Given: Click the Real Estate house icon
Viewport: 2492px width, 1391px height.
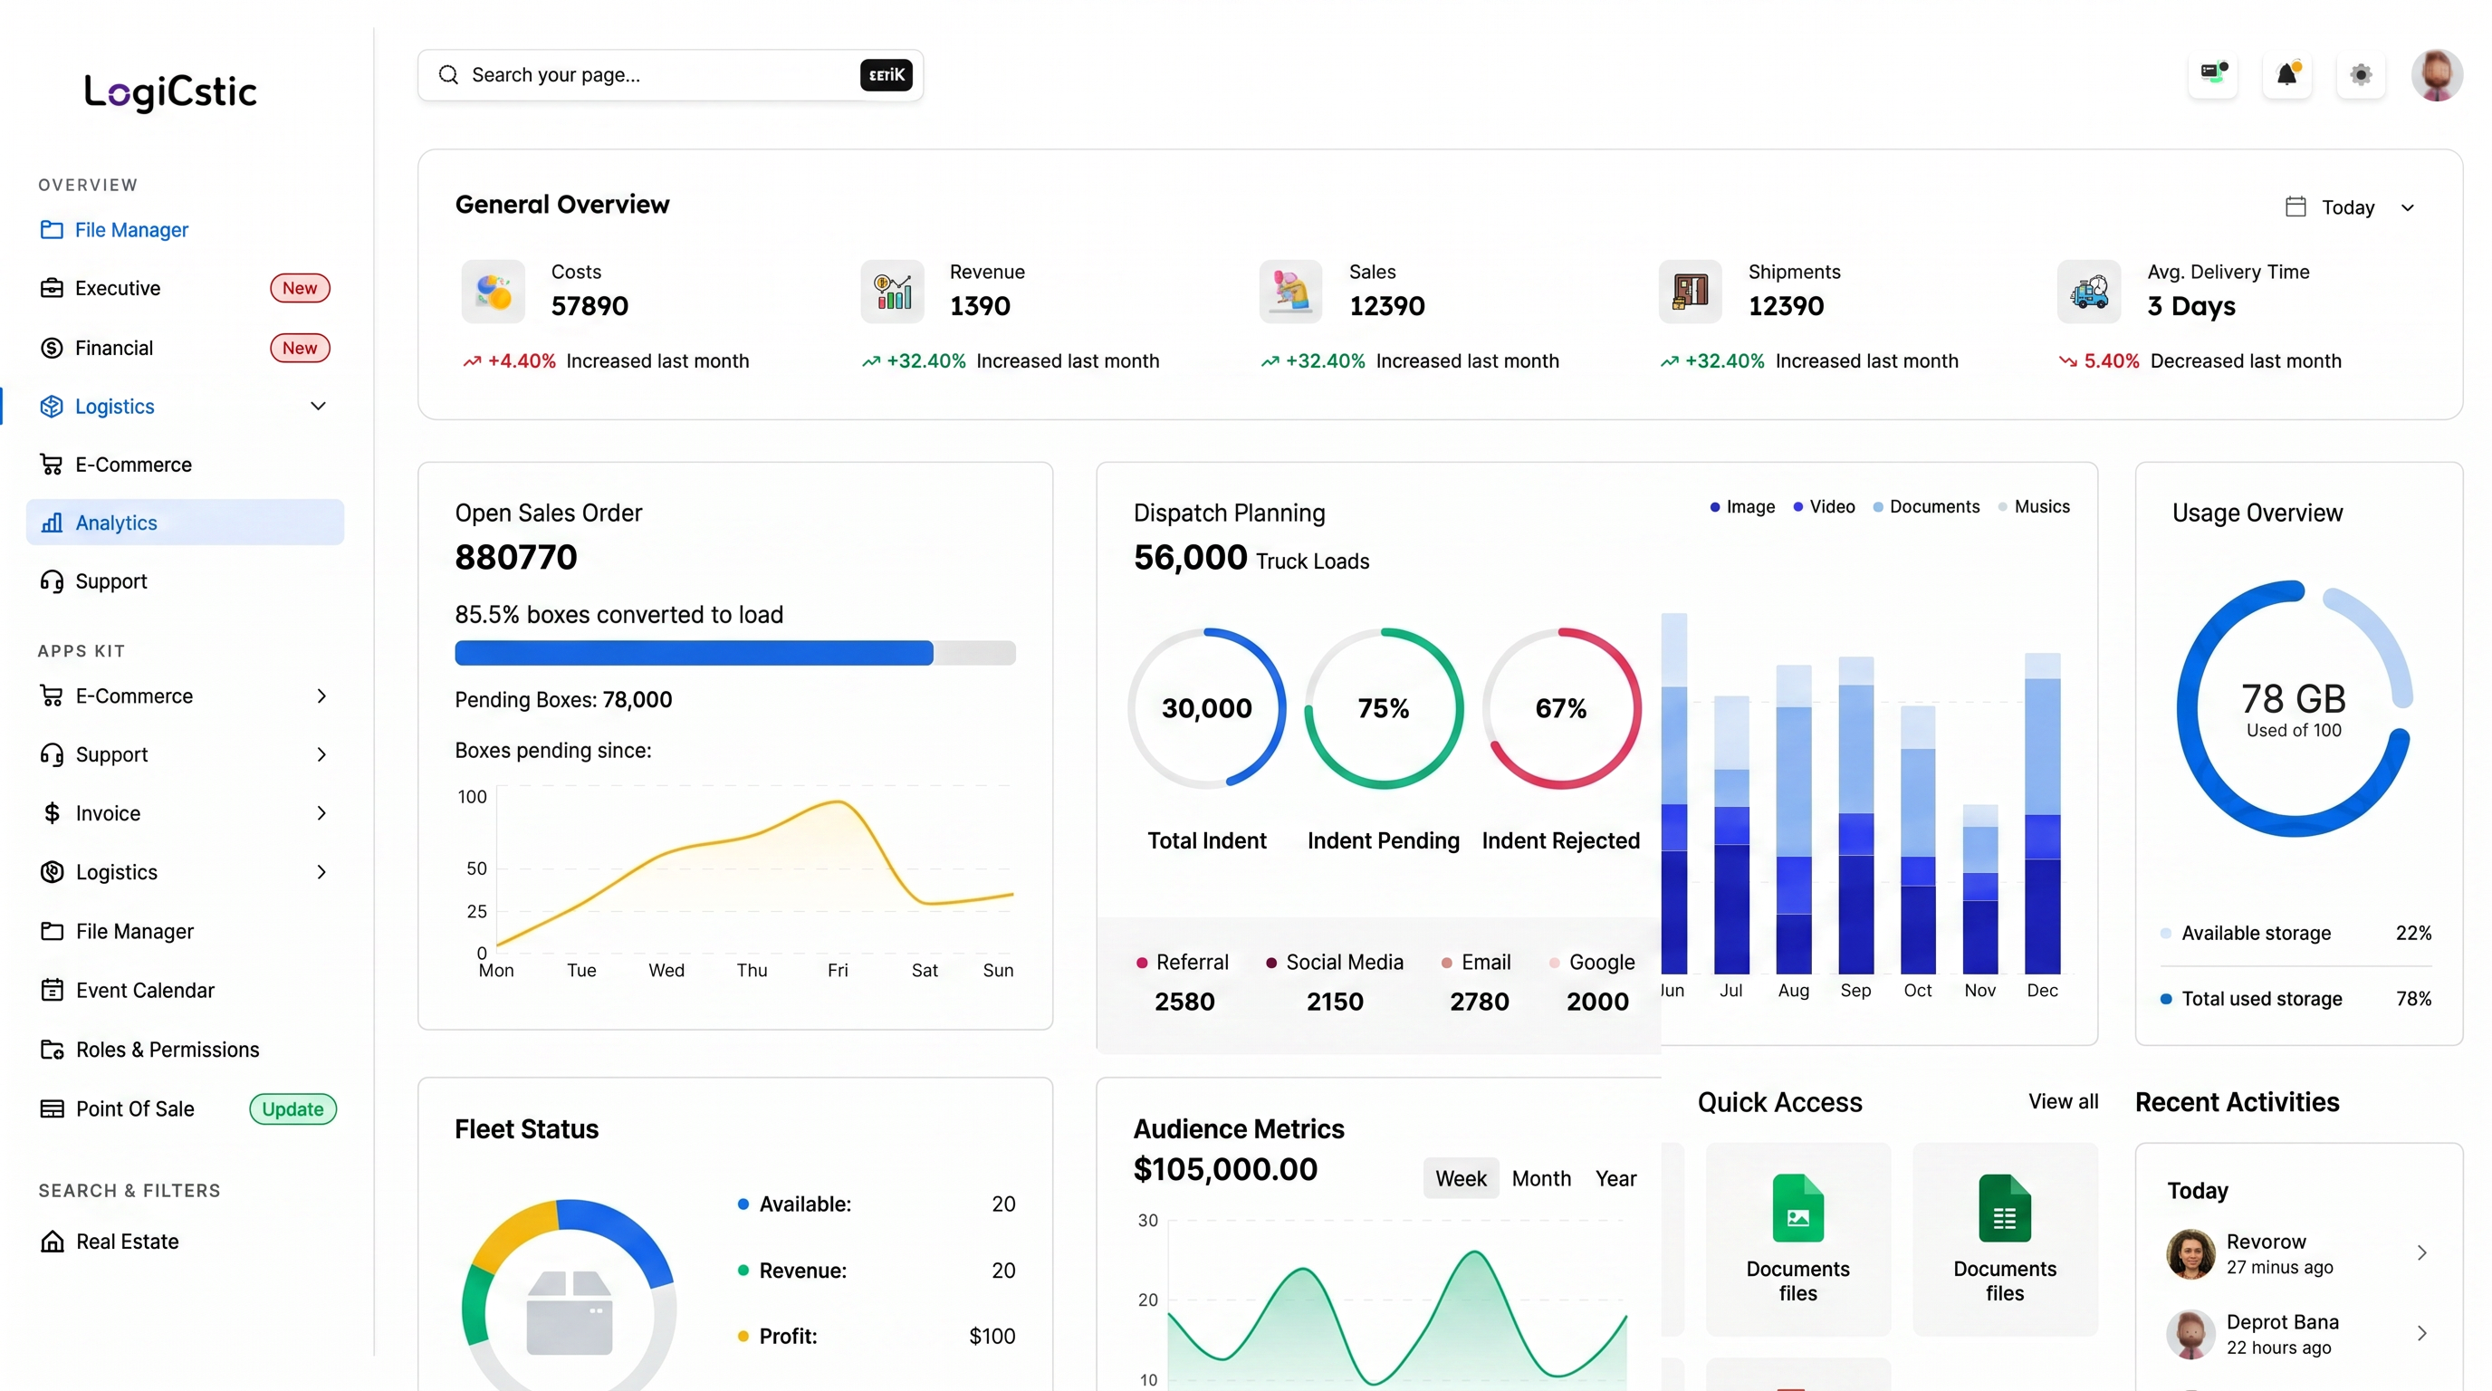Looking at the screenshot, I should [x=52, y=1241].
